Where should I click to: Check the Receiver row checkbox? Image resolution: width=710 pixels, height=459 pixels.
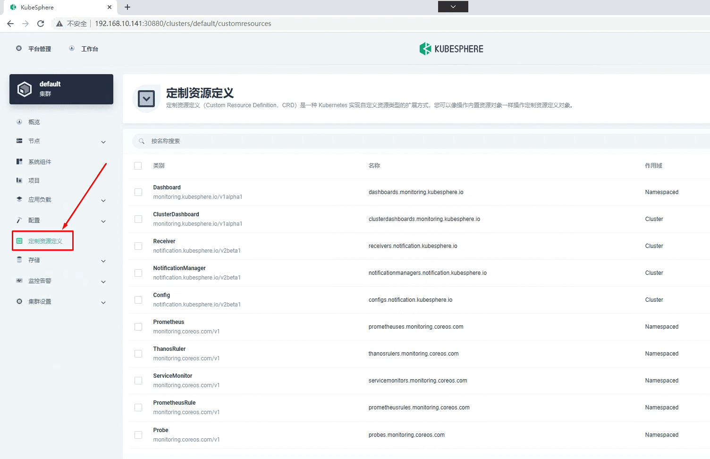click(x=138, y=246)
